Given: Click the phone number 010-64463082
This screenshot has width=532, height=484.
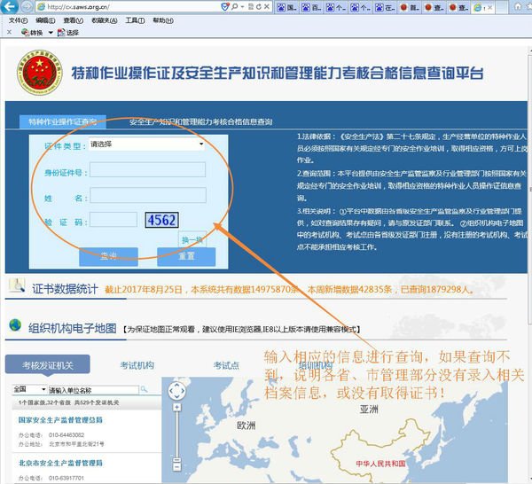Looking at the screenshot, I should pos(66,435).
